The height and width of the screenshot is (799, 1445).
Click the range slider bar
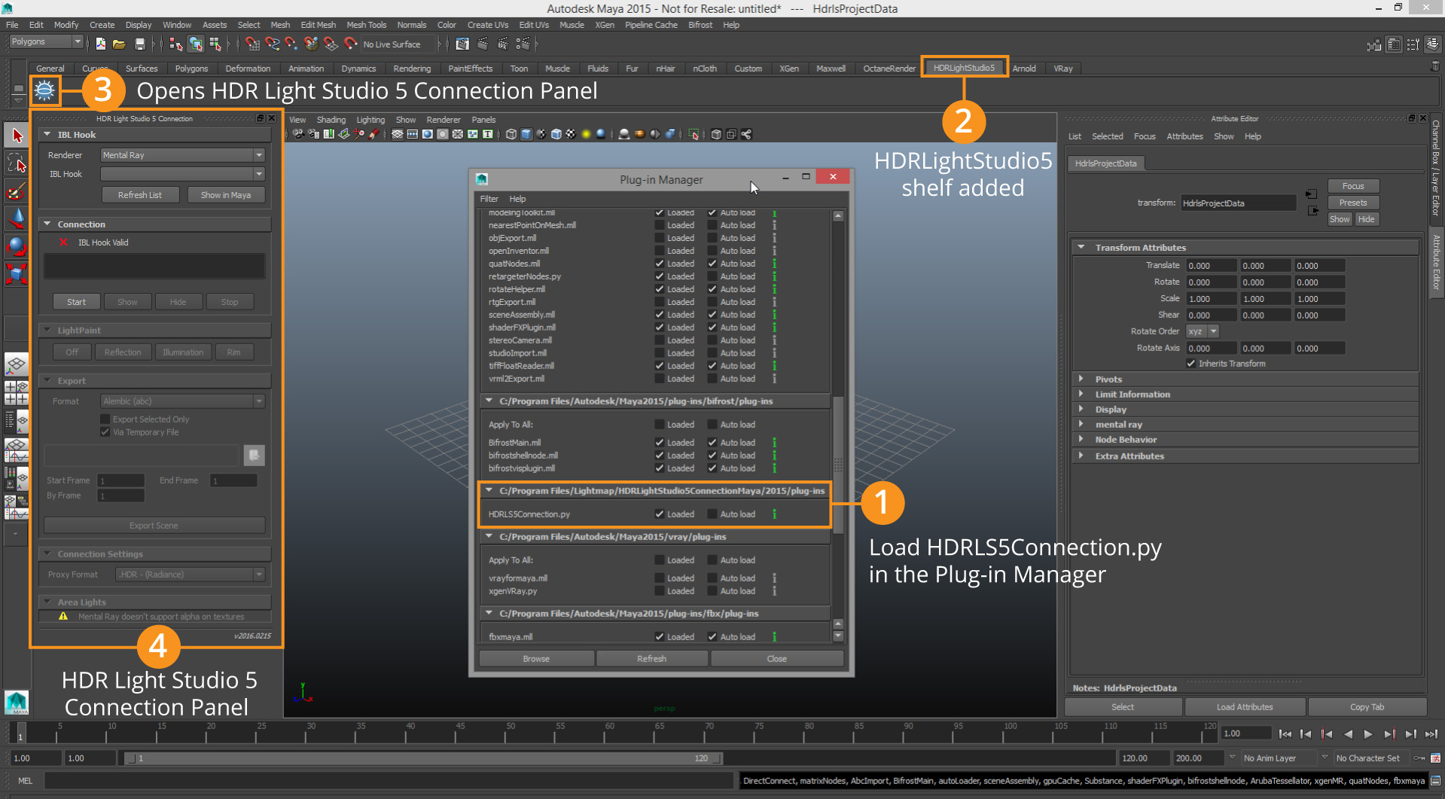point(424,758)
